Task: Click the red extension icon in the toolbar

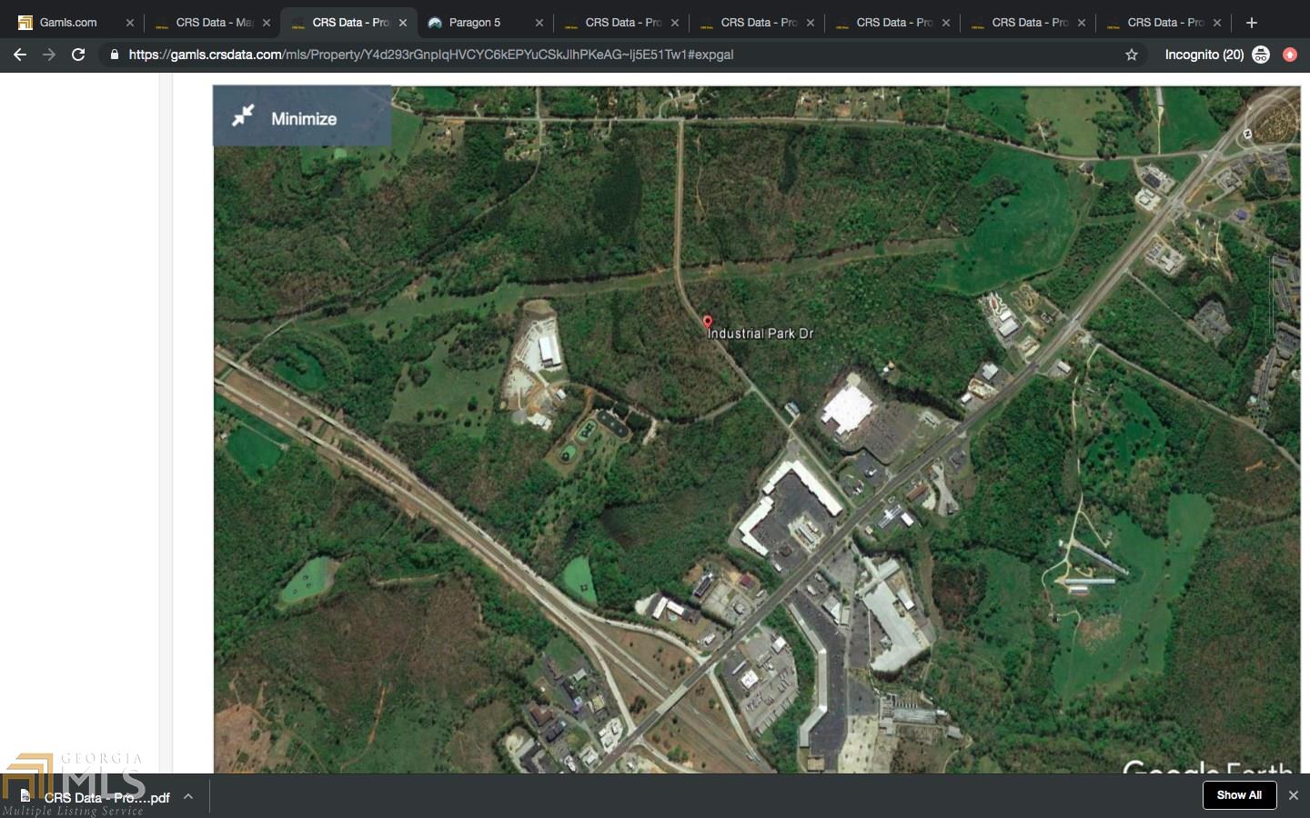Action: click(1290, 55)
